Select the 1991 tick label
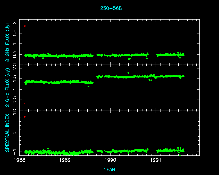 click(x=156, y=160)
